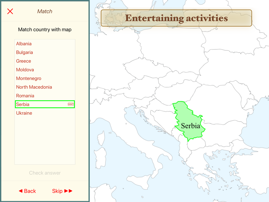Go Back to the previous question
Screen dimensions: 269x202
[x=27, y=191]
